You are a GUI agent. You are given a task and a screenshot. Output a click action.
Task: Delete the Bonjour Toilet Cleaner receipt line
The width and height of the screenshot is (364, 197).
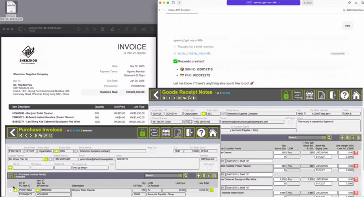[x=356, y=153]
